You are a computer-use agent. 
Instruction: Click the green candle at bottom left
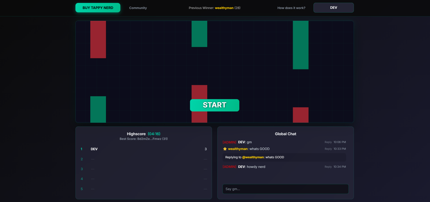click(98, 109)
